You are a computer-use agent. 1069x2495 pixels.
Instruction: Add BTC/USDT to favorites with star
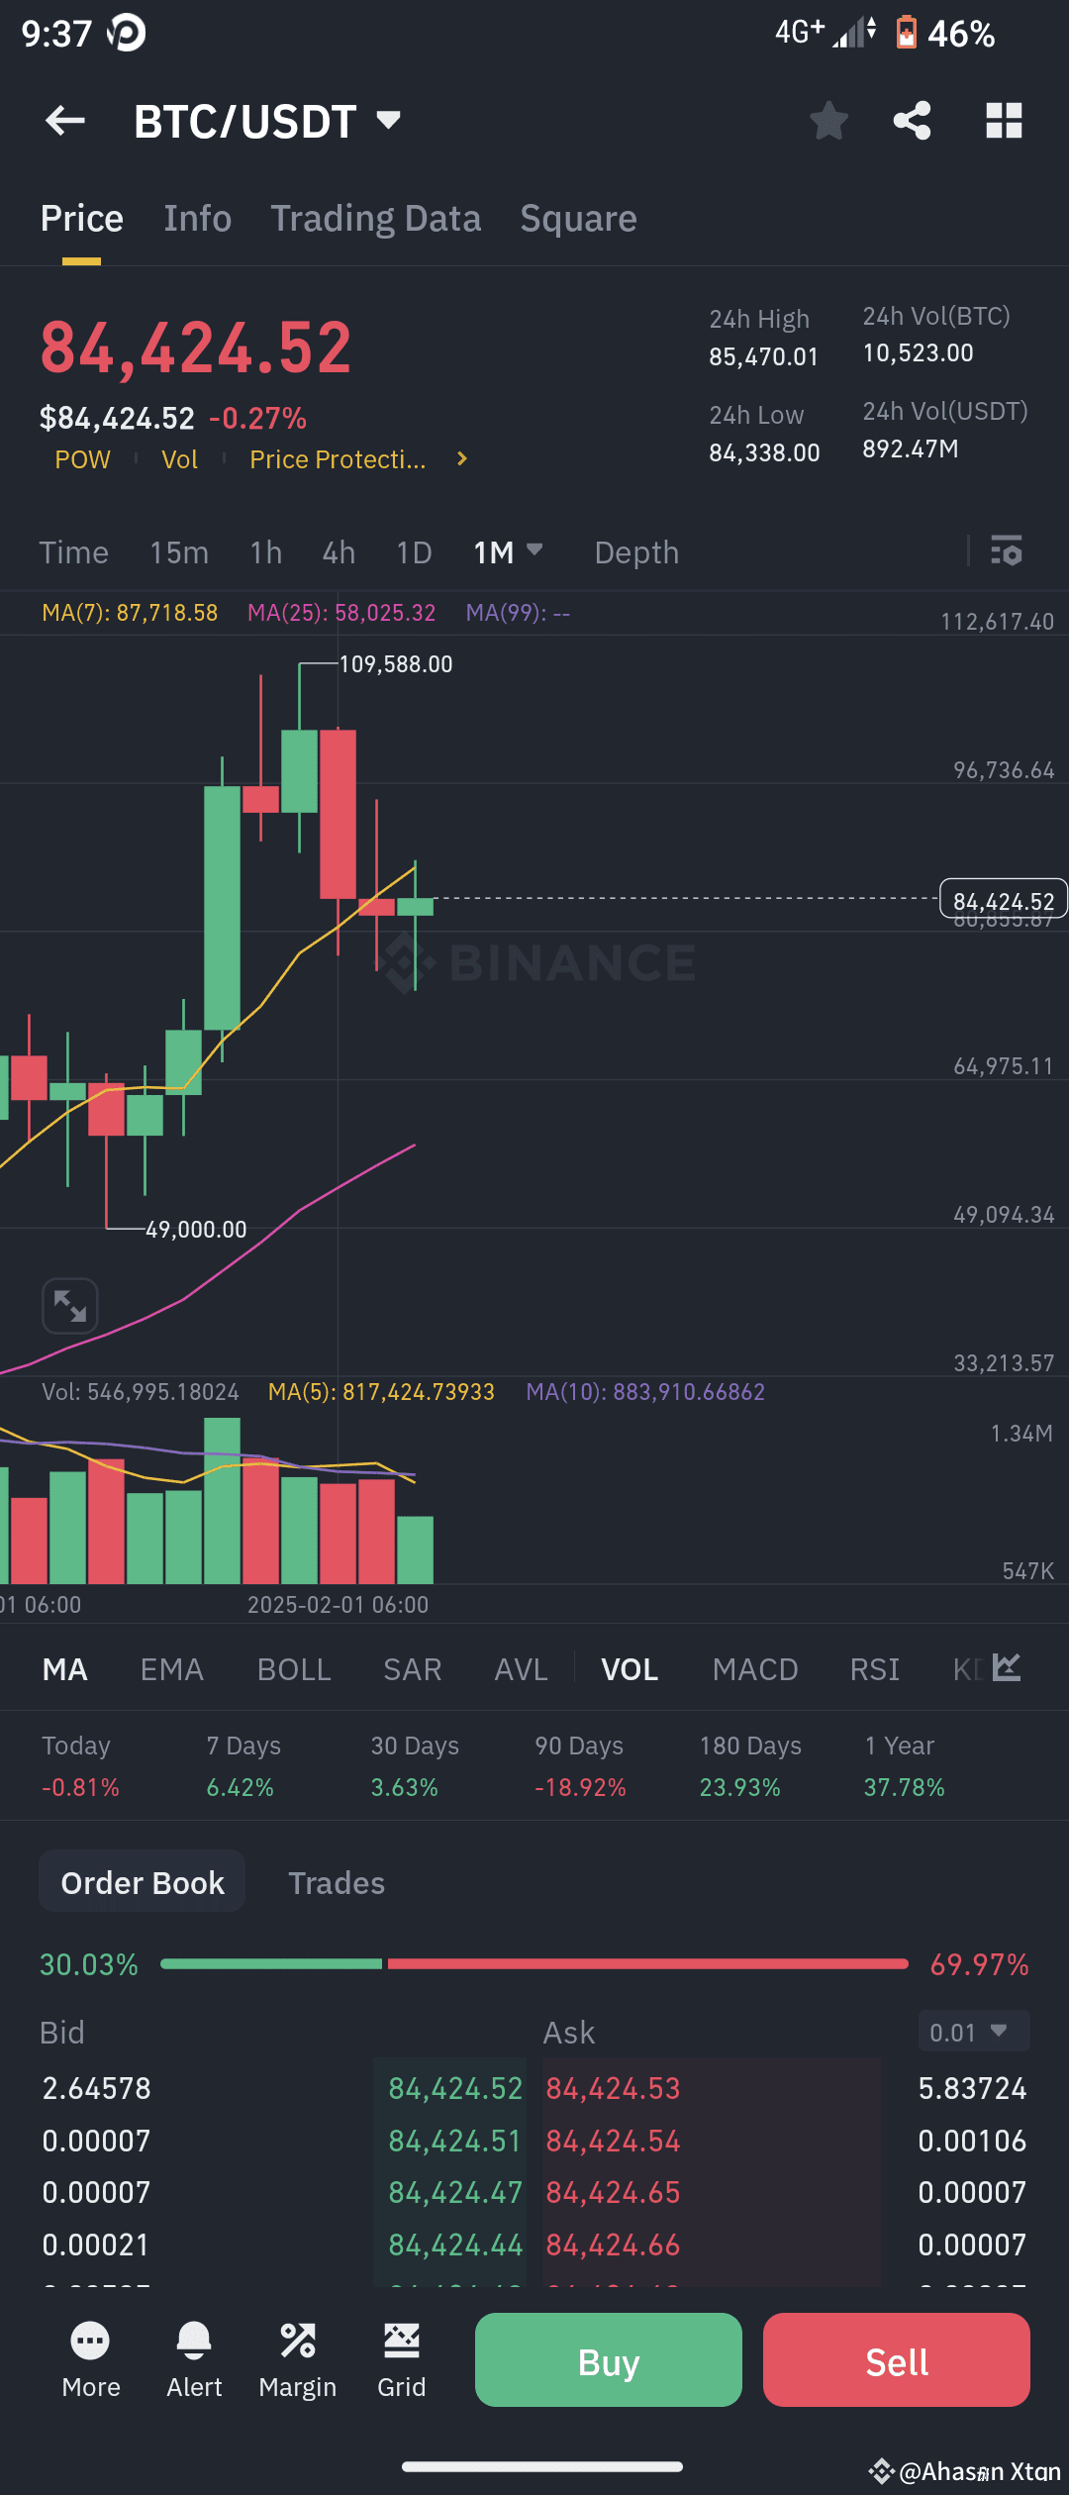click(828, 121)
